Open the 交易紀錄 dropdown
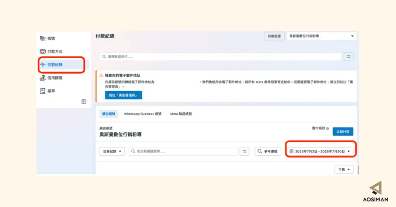 point(112,151)
